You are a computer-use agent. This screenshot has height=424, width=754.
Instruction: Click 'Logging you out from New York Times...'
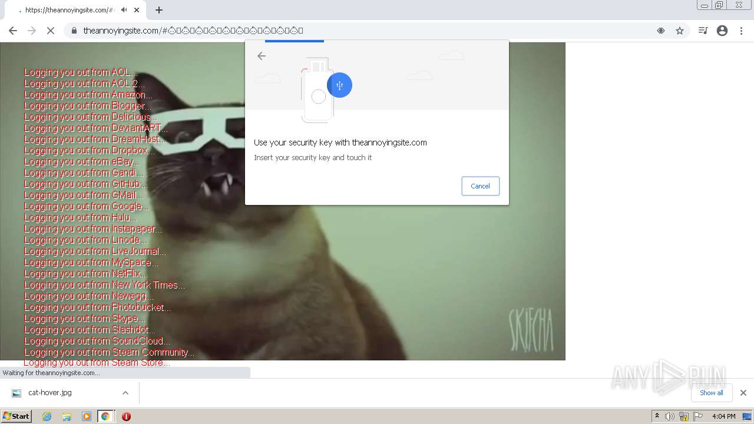(x=105, y=285)
